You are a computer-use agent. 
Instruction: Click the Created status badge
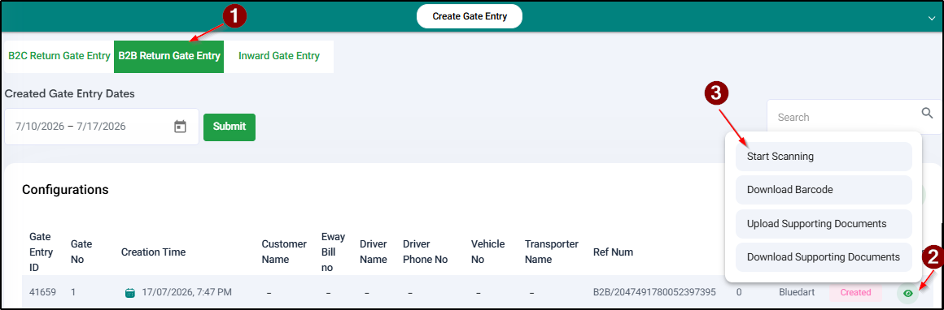click(855, 293)
